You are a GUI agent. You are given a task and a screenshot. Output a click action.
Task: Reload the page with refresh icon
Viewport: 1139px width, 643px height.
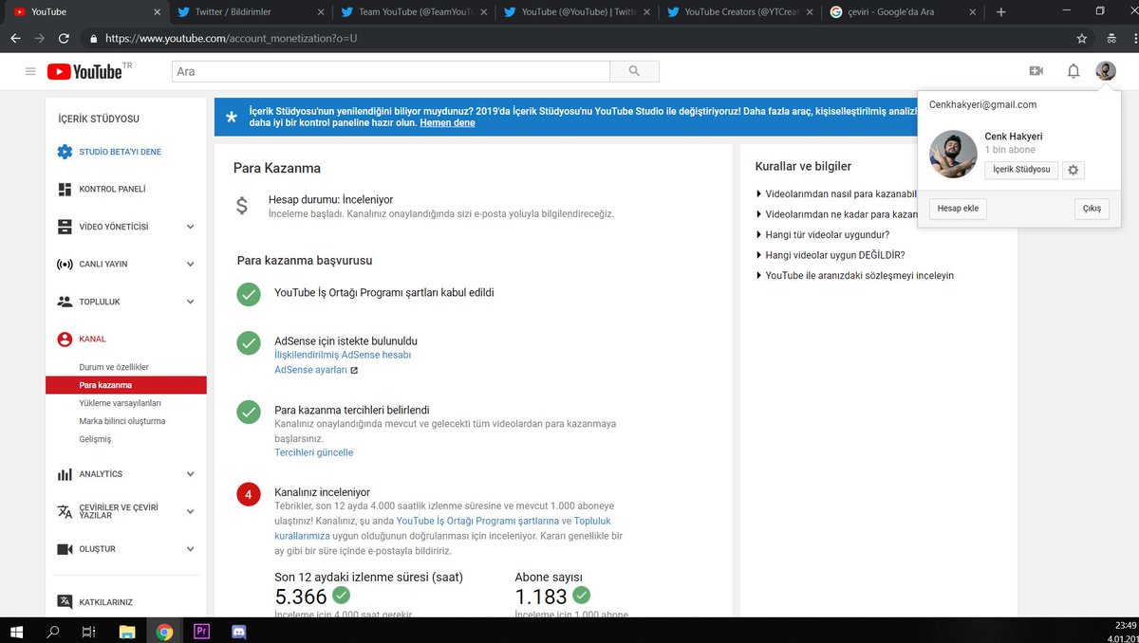[64, 39]
